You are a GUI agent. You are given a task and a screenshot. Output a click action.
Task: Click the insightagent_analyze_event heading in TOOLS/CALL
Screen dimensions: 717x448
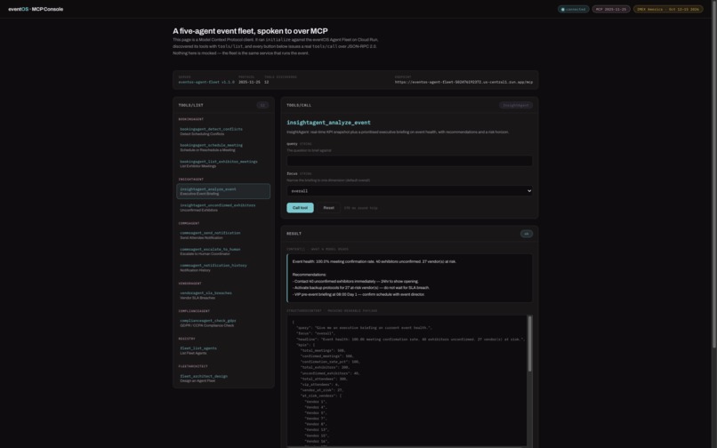coord(328,123)
